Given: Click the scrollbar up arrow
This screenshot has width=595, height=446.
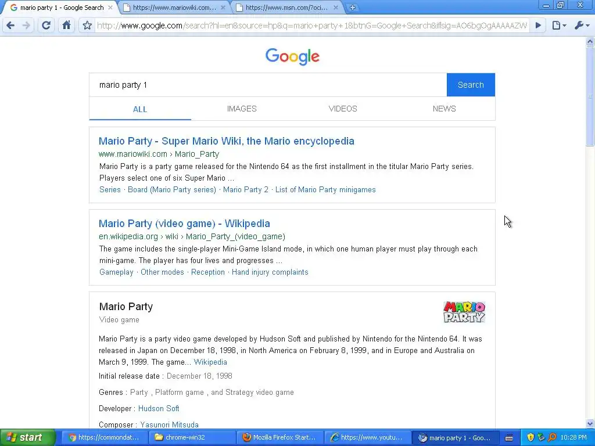Looking at the screenshot, I should point(590,42).
